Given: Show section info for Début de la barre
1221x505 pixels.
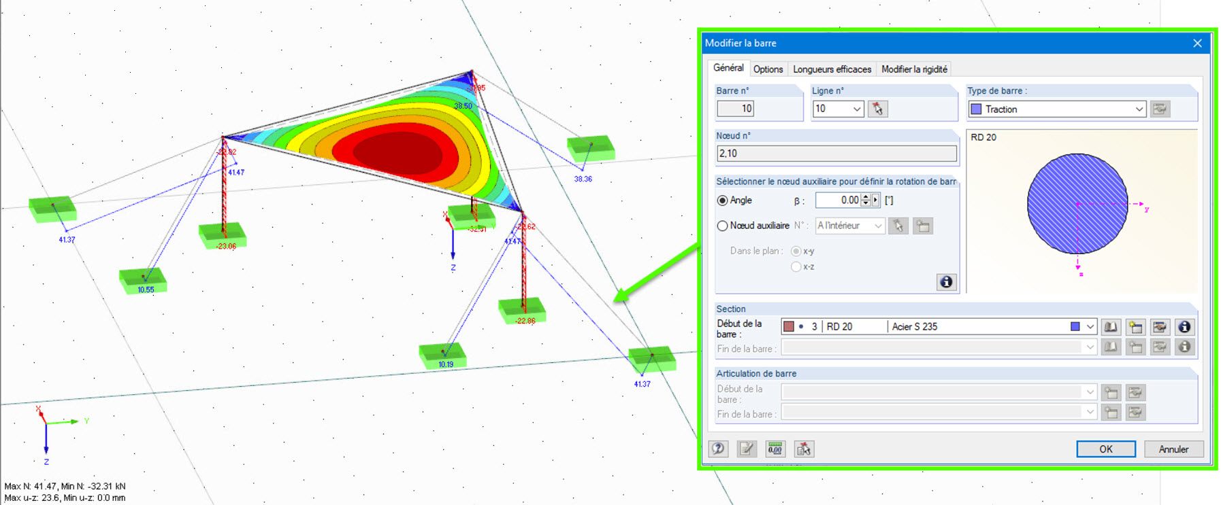Looking at the screenshot, I should click(x=1184, y=327).
